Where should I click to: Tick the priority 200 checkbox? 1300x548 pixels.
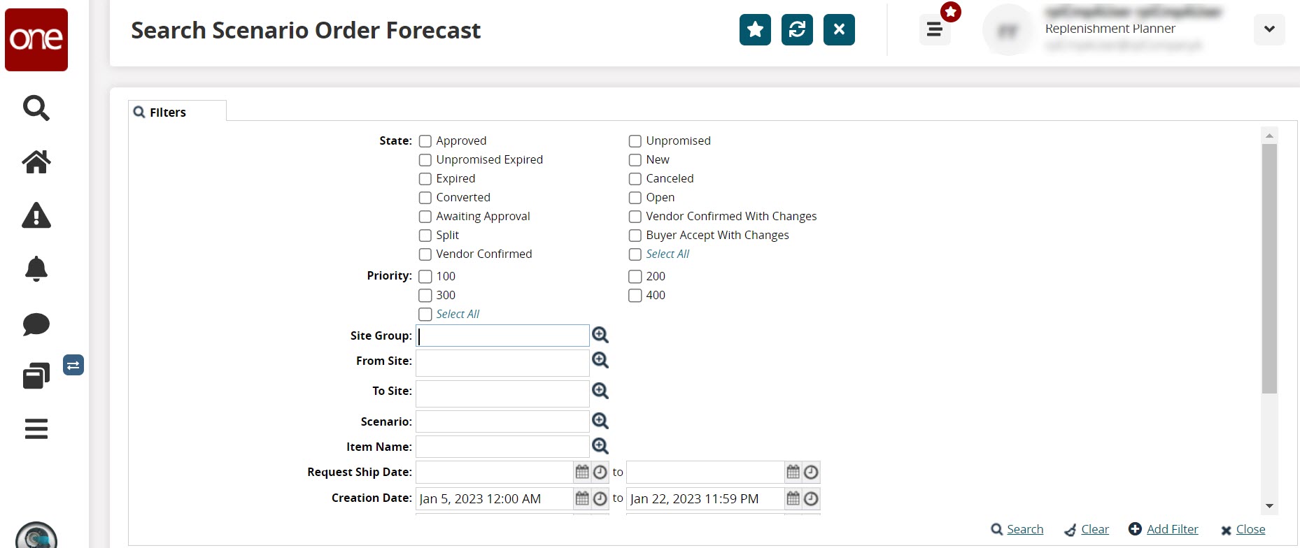pyautogui.click(x=635, y=277)
